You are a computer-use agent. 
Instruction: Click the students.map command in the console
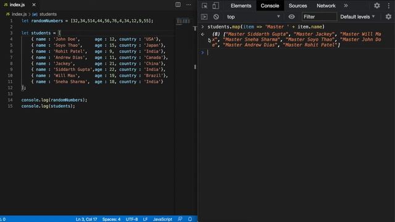(x=266, y=27)
